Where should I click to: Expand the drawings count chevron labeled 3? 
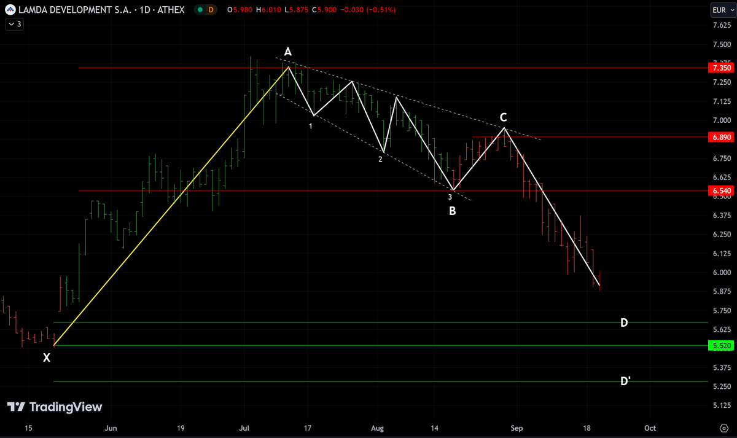coord(14,24)
